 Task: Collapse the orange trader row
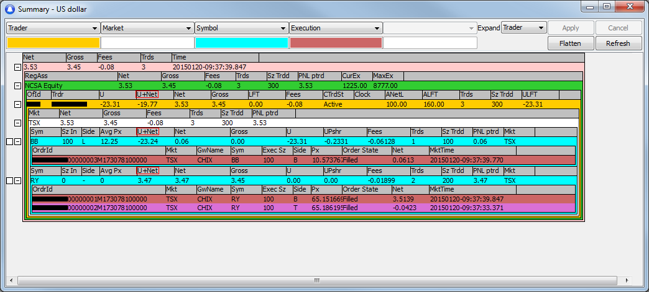17,104
